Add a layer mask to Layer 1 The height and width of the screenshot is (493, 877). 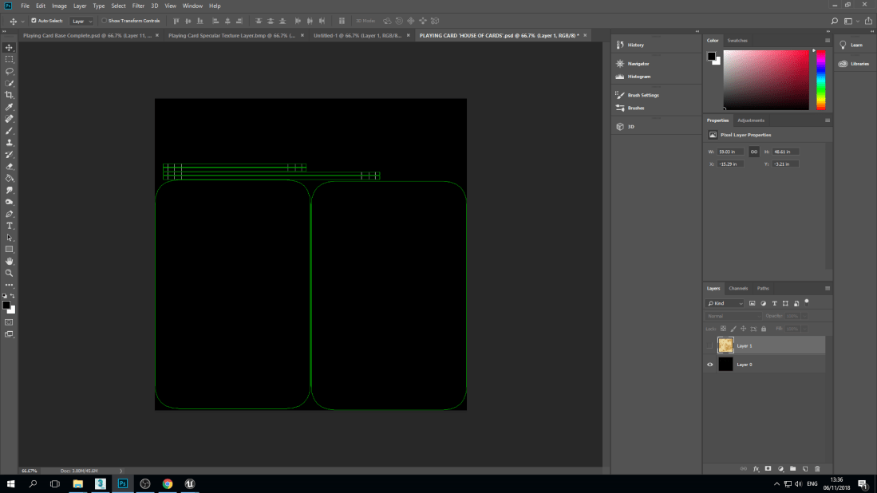click(767, 468)
